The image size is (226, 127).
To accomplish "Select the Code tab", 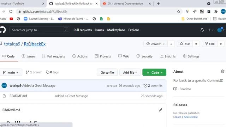I will pyautogui.click(x=8, y=56).
